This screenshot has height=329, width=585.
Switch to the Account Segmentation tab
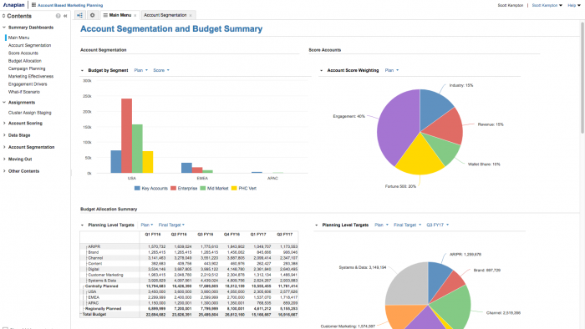(165, 15)
